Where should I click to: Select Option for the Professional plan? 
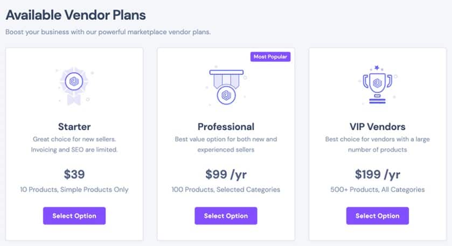226,216
